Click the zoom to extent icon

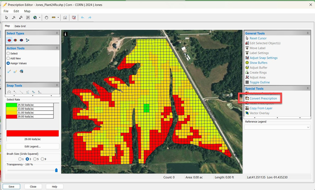(28, 17)
